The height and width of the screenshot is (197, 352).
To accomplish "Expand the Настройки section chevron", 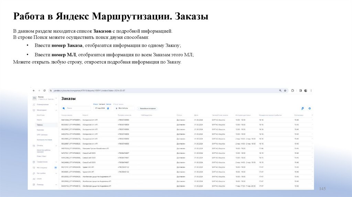I will [x=56, y=173].
